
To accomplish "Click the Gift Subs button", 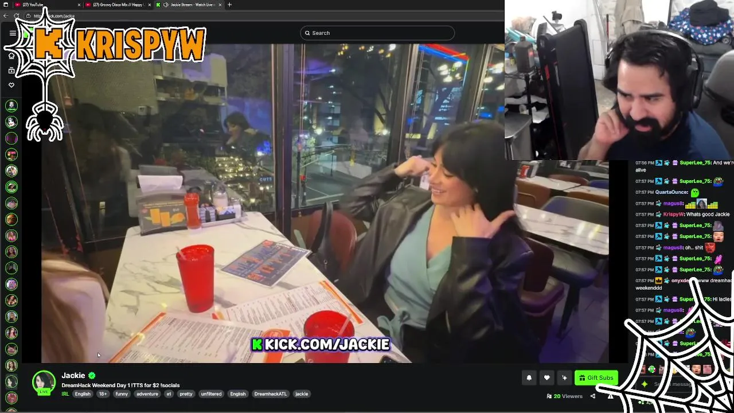I will pyautogui.click(x=596, y=377).
